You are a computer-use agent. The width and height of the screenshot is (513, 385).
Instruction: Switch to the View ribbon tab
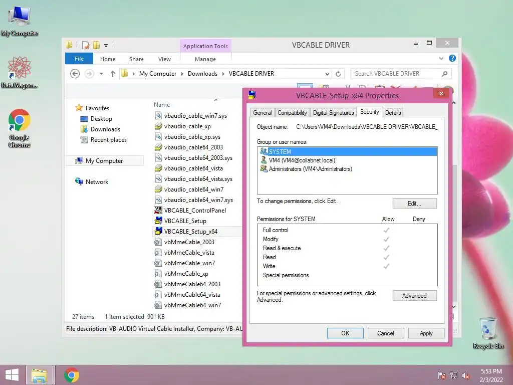pyautogui.click(x=164, y=59)
